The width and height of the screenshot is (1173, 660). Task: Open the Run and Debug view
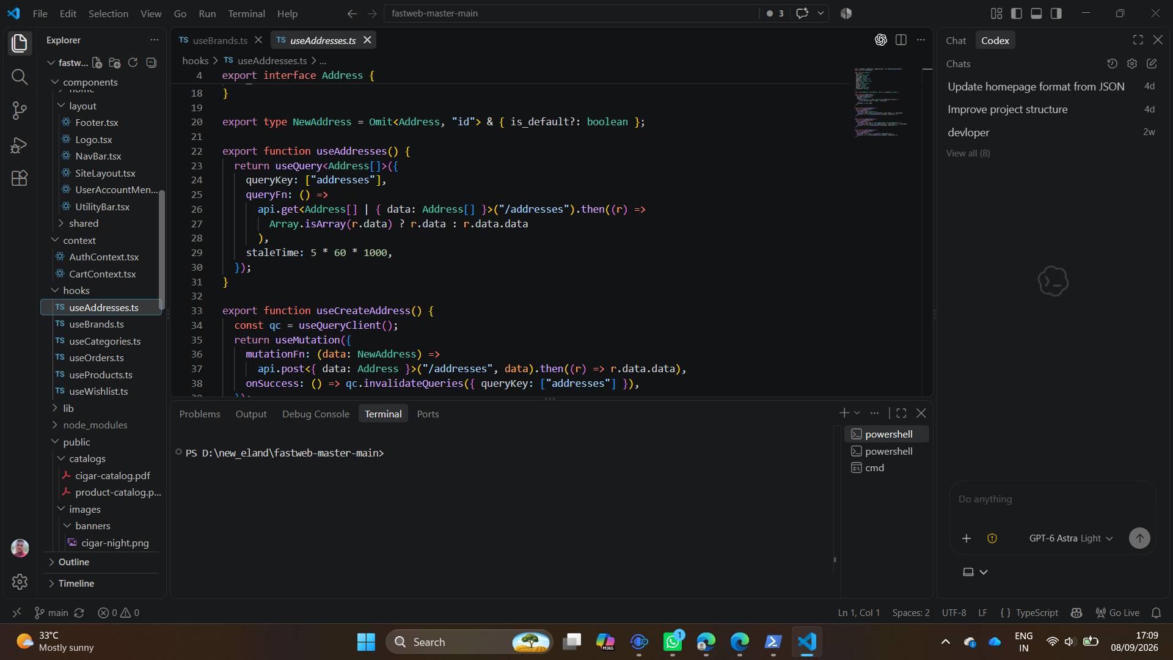[x=20, y=145]
